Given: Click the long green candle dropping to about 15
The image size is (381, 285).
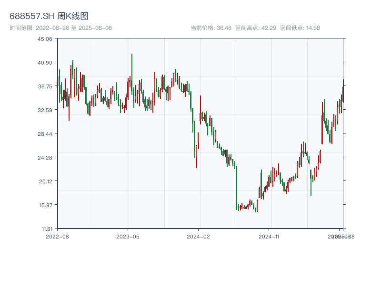Looking at the screenshot, I should coord(236,188).
